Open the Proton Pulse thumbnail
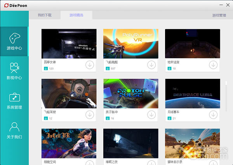This screenshot has width=233, height=165. tap(131, 94)
